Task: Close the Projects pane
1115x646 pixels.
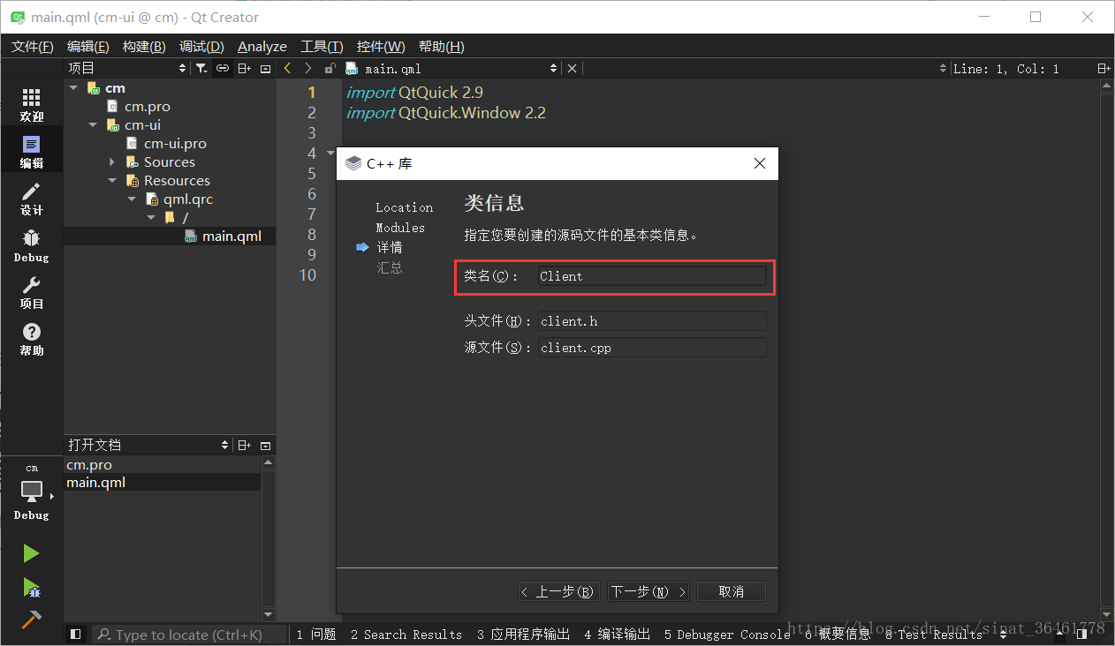Action: pos(265,68)
